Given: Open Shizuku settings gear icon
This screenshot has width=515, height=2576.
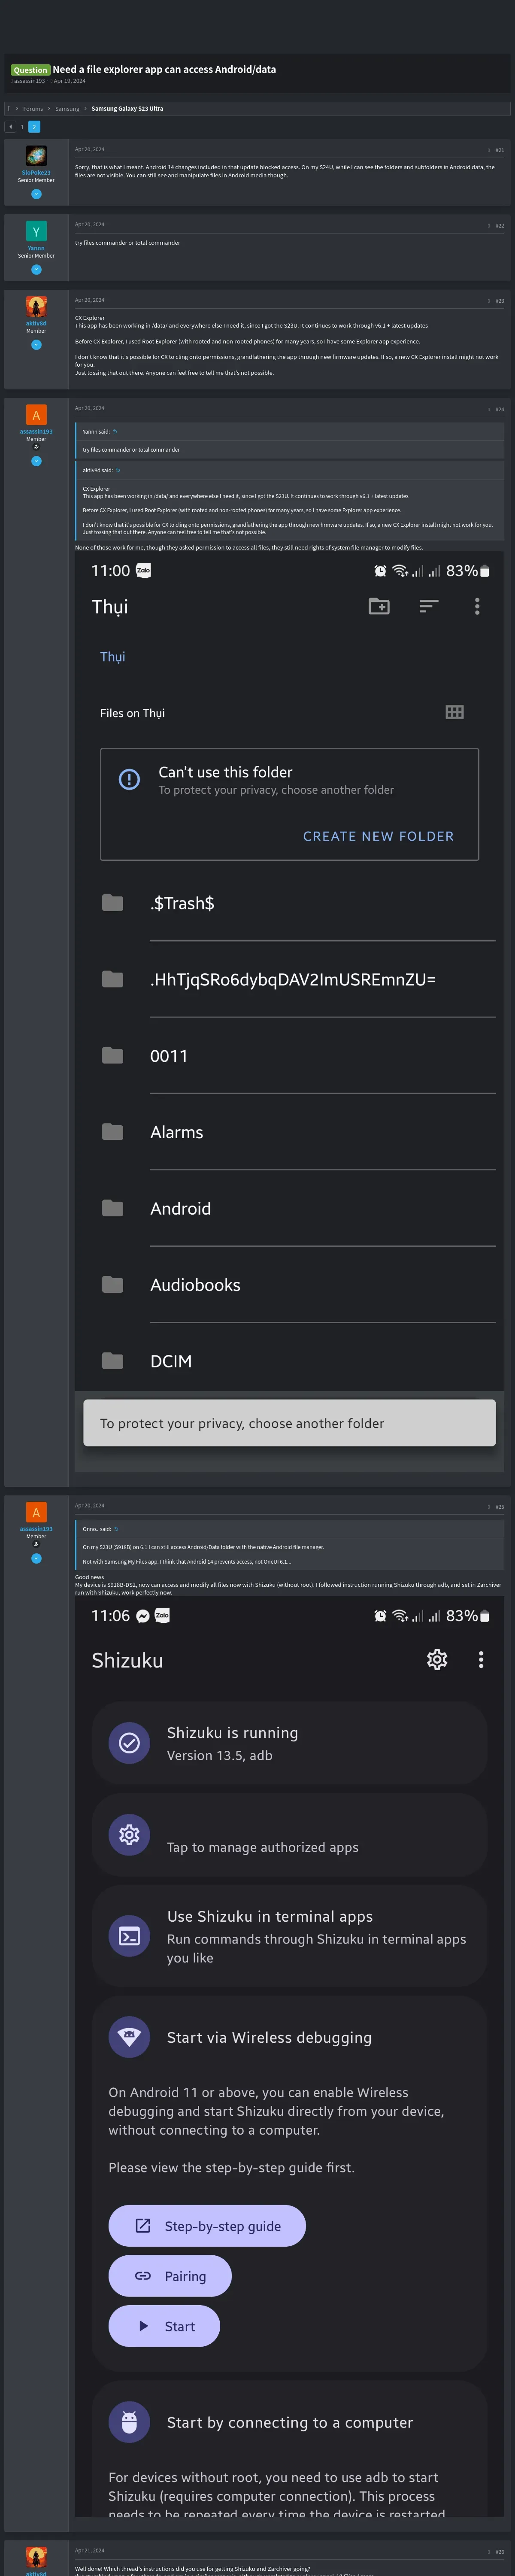Looking at the screenshot, I should pyautogui.click(x=437, y=1659).
